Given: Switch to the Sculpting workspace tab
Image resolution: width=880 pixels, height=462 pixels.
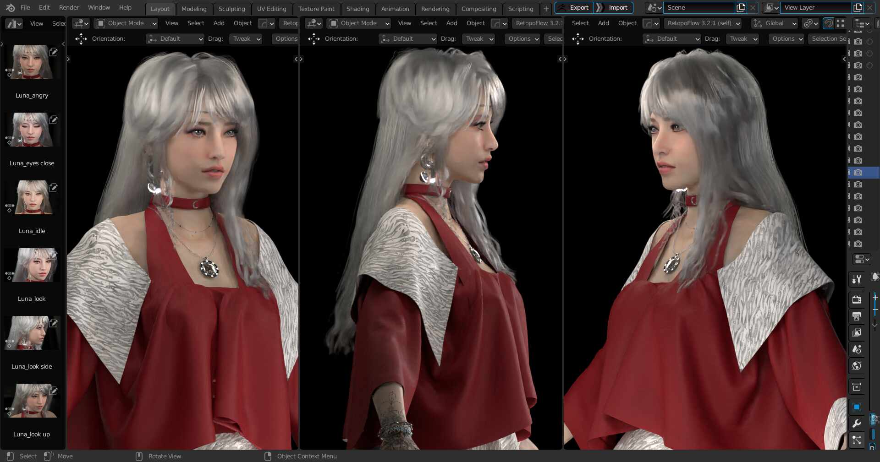Looking at the screenshot, I should coord(232,9).
